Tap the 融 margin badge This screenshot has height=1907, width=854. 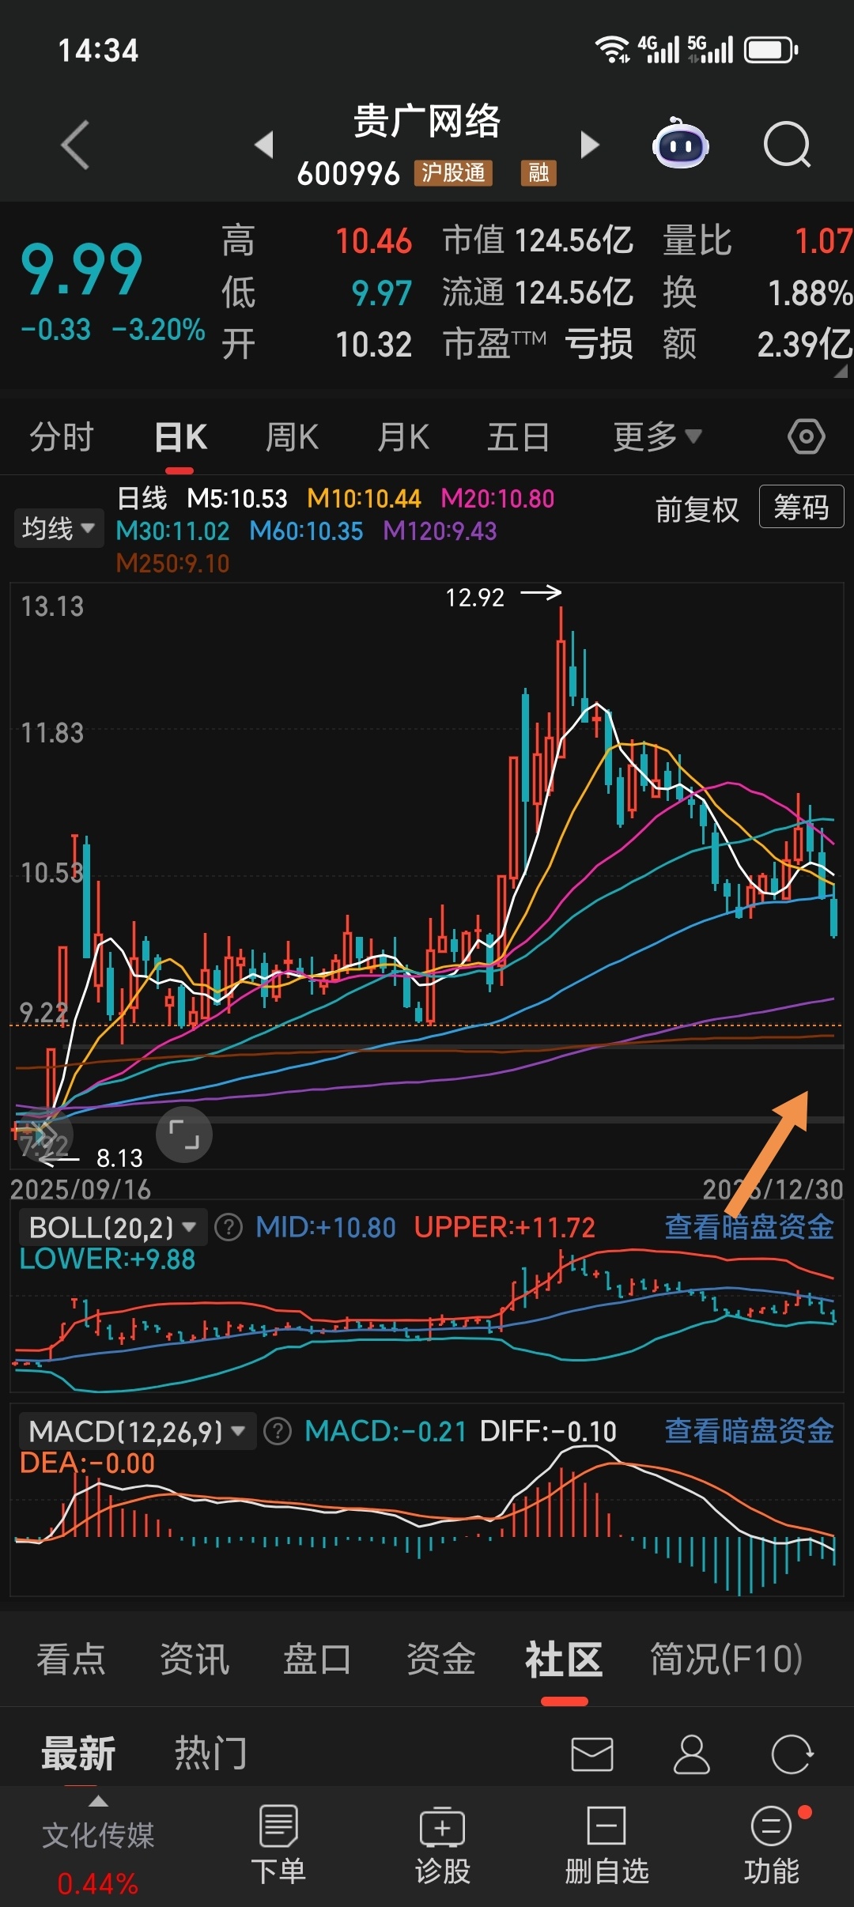tap(538, 172)
